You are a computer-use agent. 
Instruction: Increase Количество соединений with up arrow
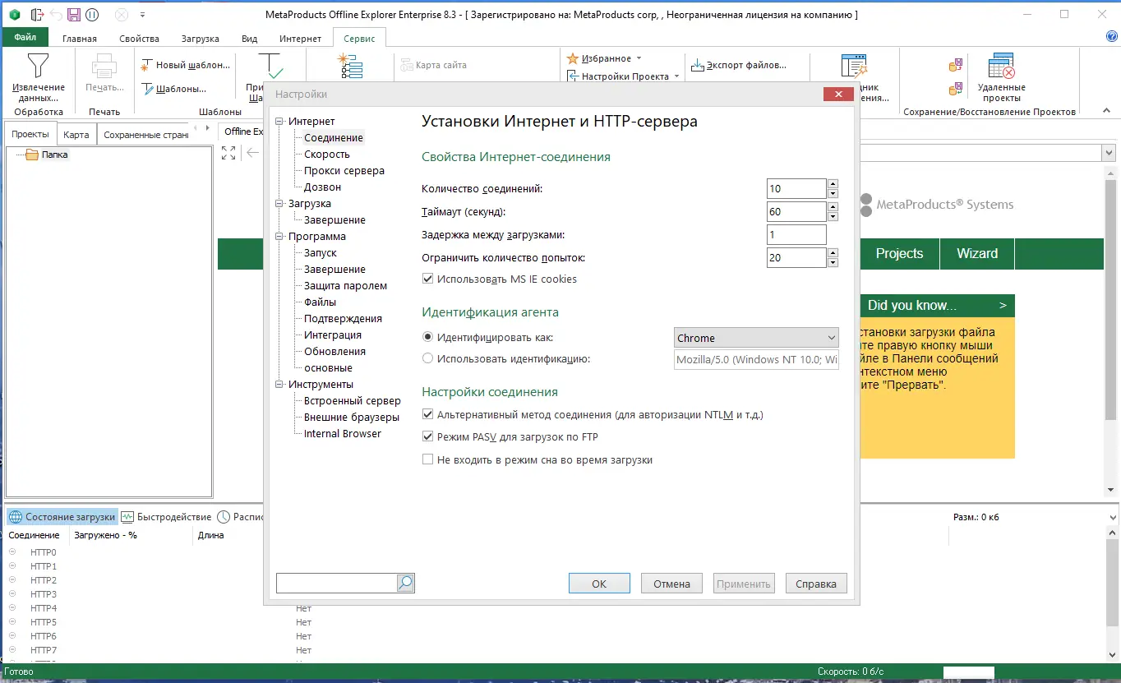coord(833,184)
